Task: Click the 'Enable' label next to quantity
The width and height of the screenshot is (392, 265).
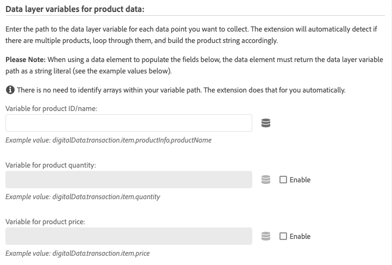Action: point(300,180)
